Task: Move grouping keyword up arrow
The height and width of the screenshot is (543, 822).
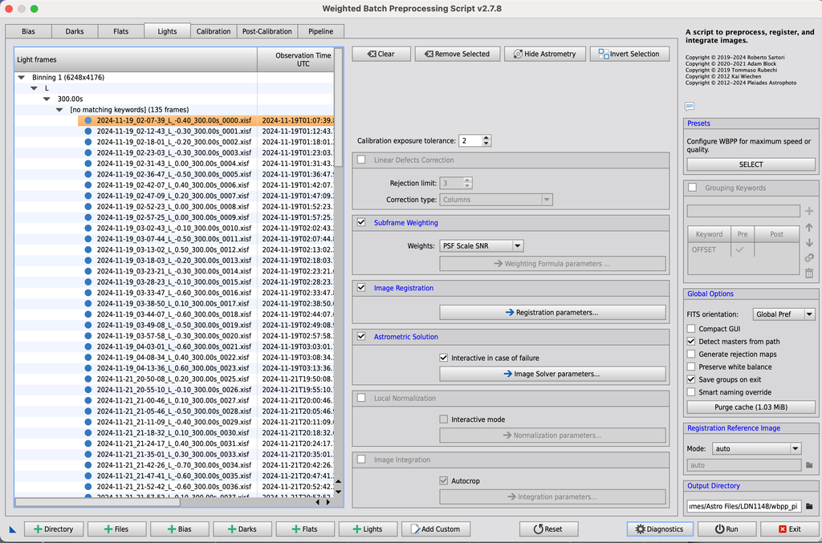Action: [x=809, y=227]
